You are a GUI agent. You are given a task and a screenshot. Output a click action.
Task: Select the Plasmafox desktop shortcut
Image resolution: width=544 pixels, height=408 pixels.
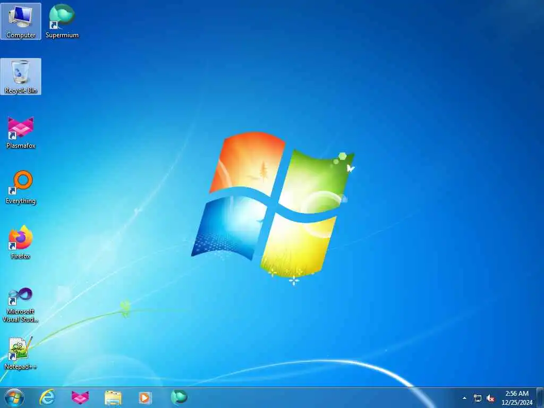[x=21, y=132]
